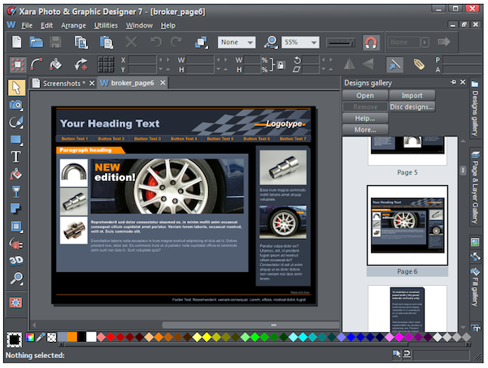This screenshot has width=488, height=368.
Task: Open the Utilities menu
Action: [106, 25]
